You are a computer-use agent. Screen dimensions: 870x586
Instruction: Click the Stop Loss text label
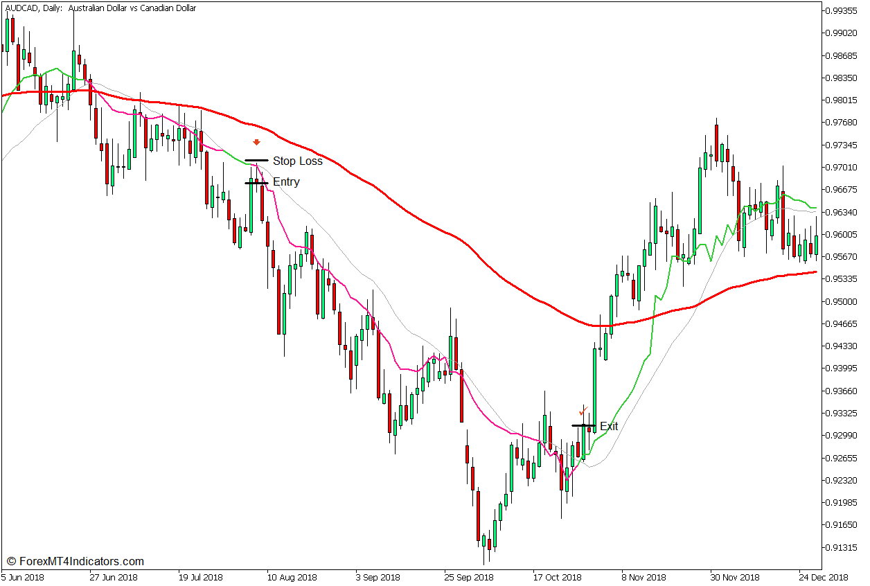click(x=296, y=161)
